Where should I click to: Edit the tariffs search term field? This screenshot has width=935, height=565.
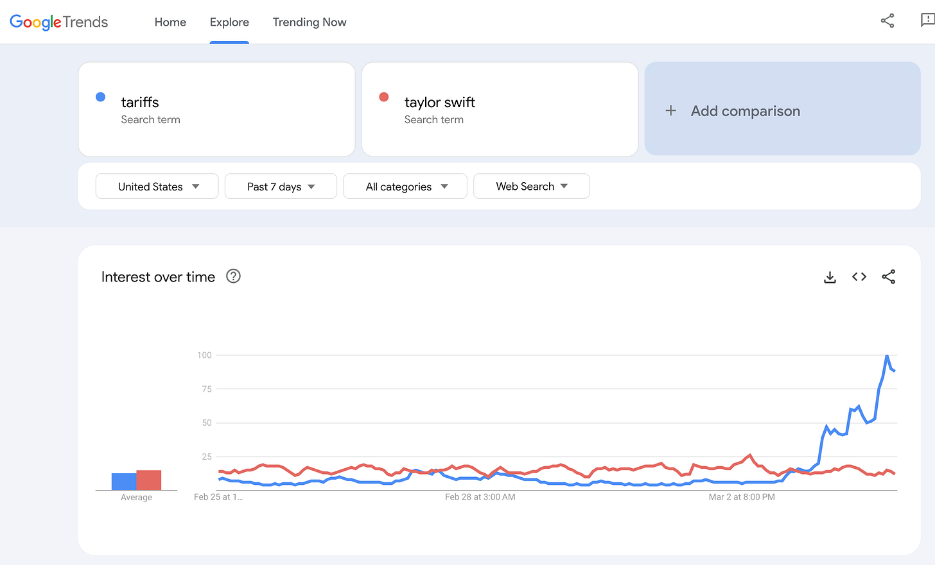[216, 109]
